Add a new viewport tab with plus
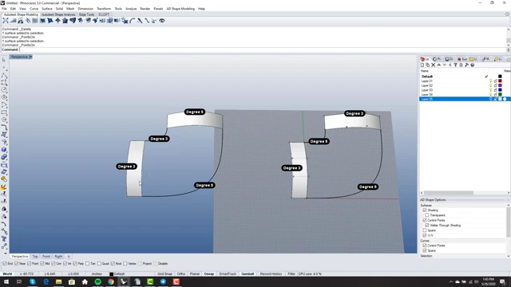The height and width of the screenshot is (287, 511). click(69, 257)
